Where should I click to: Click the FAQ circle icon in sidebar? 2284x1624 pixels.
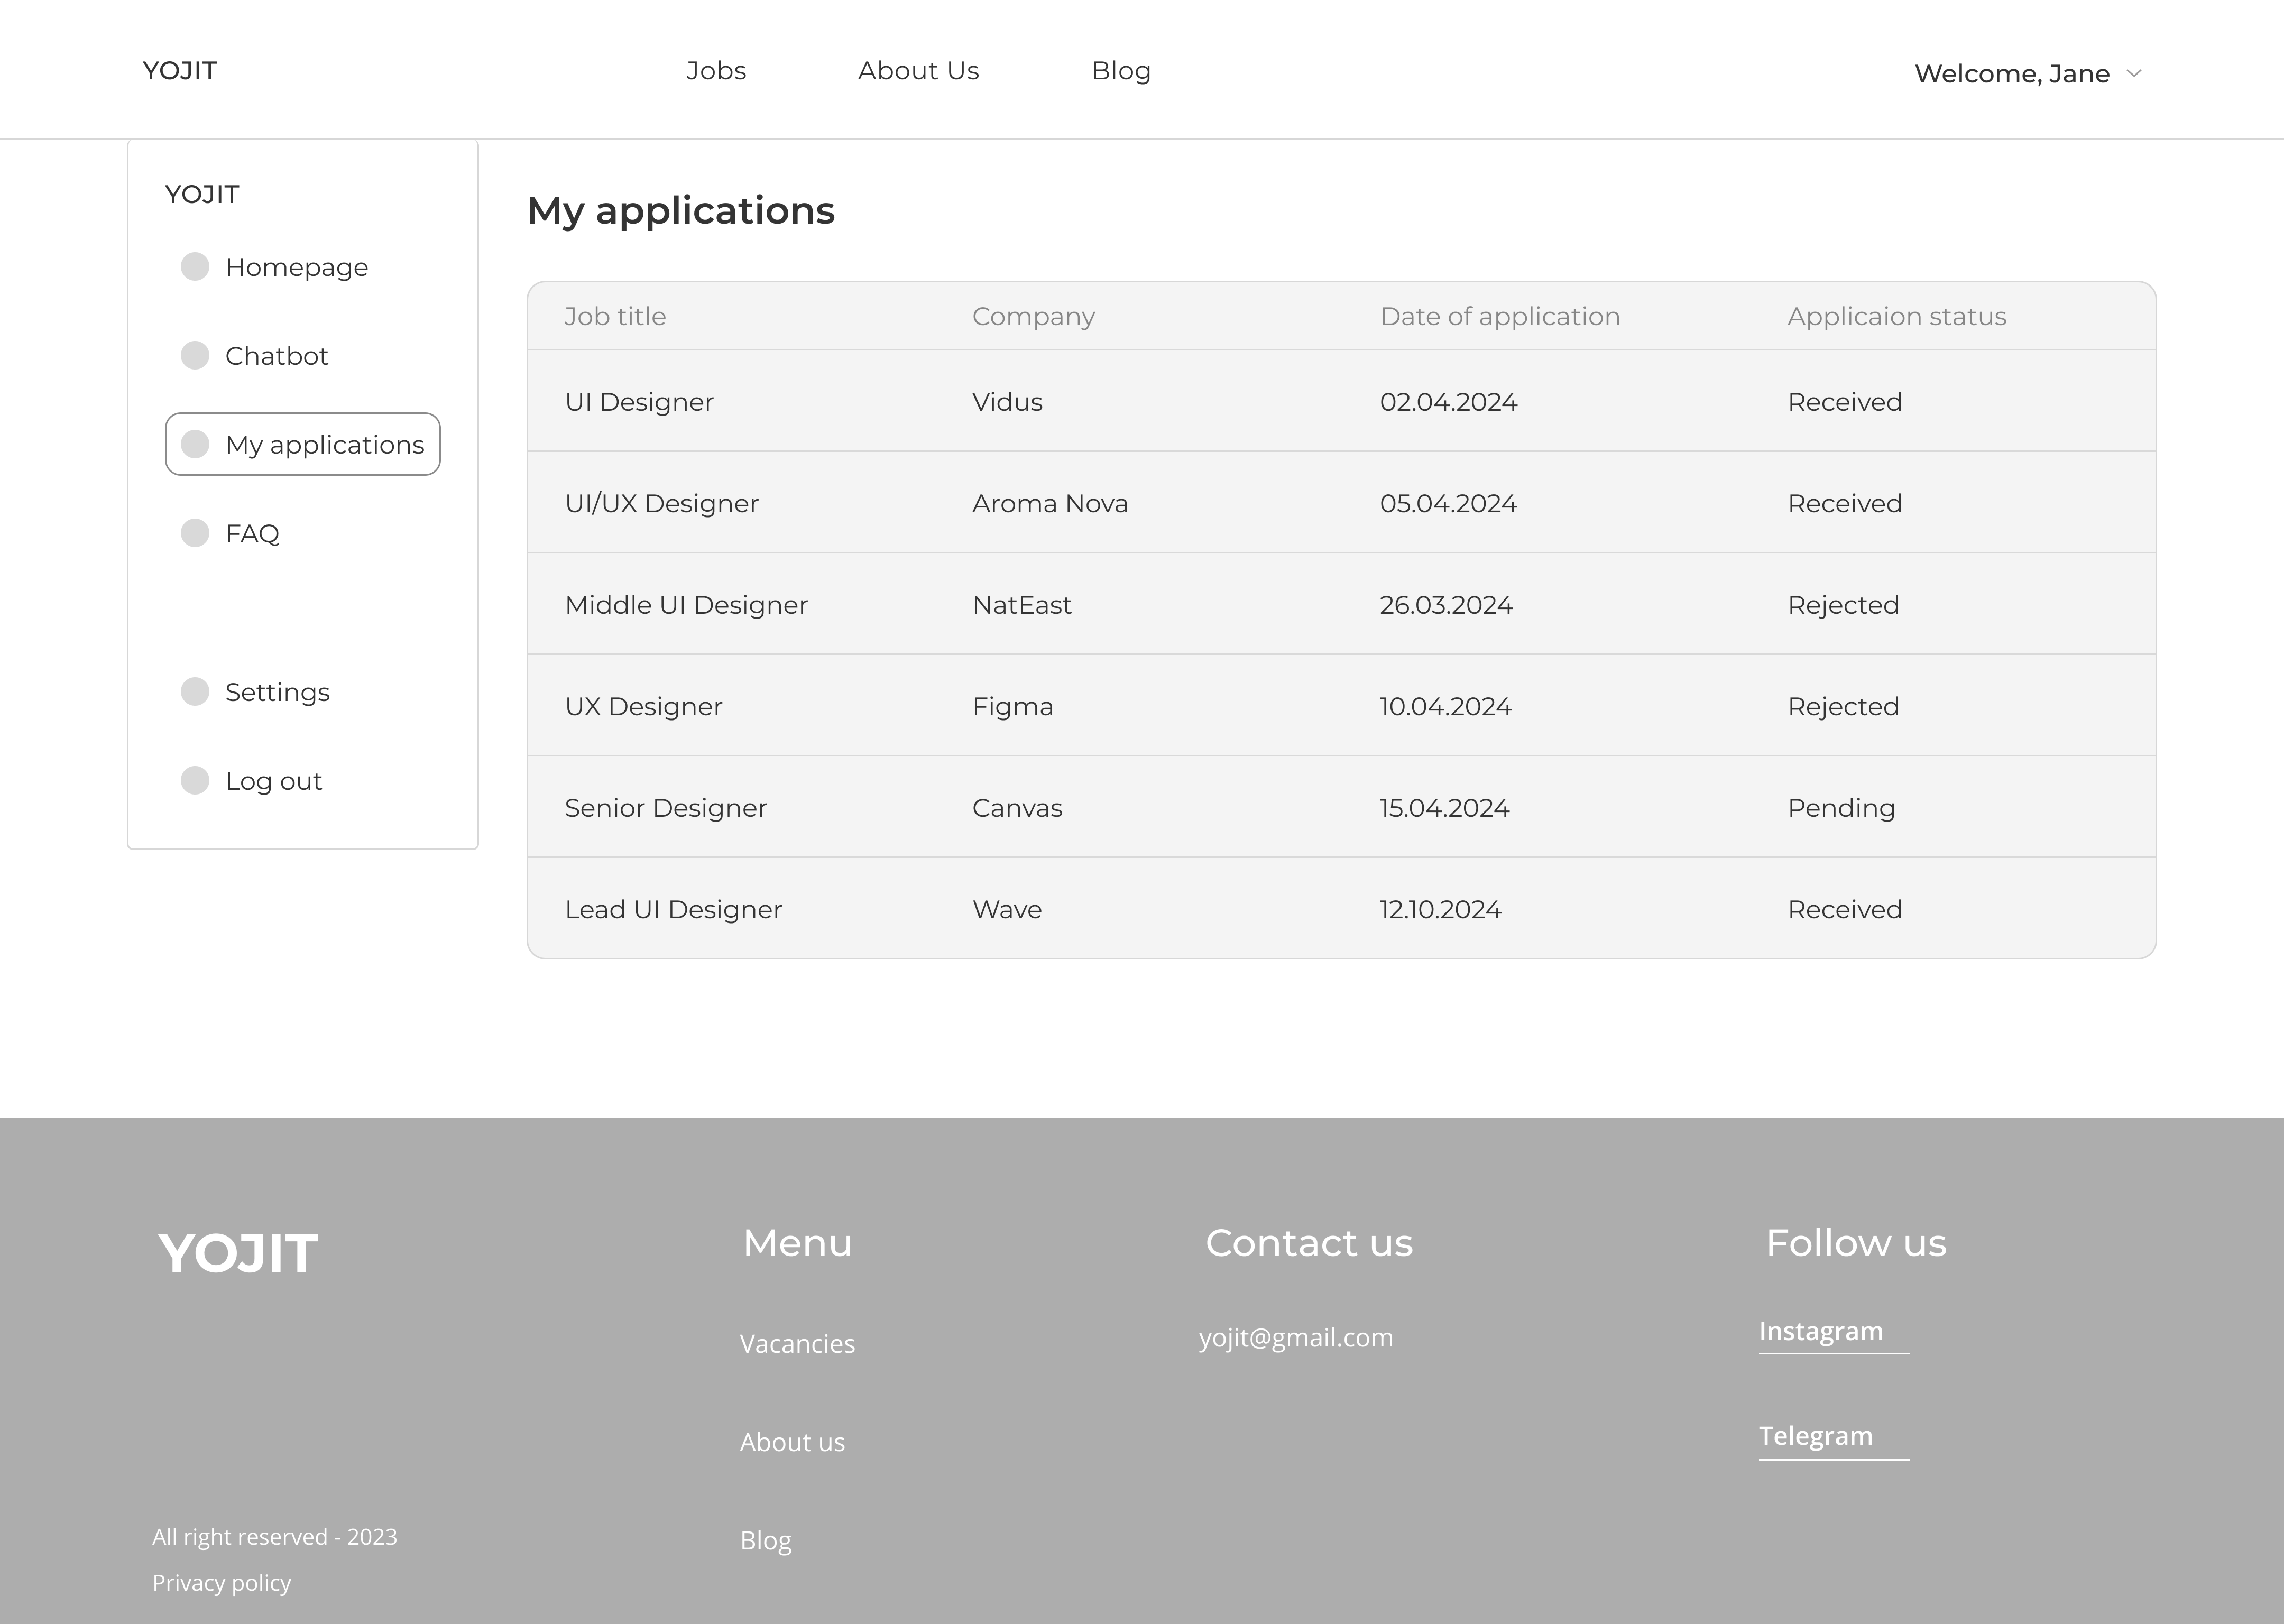(x=195, y=533)
